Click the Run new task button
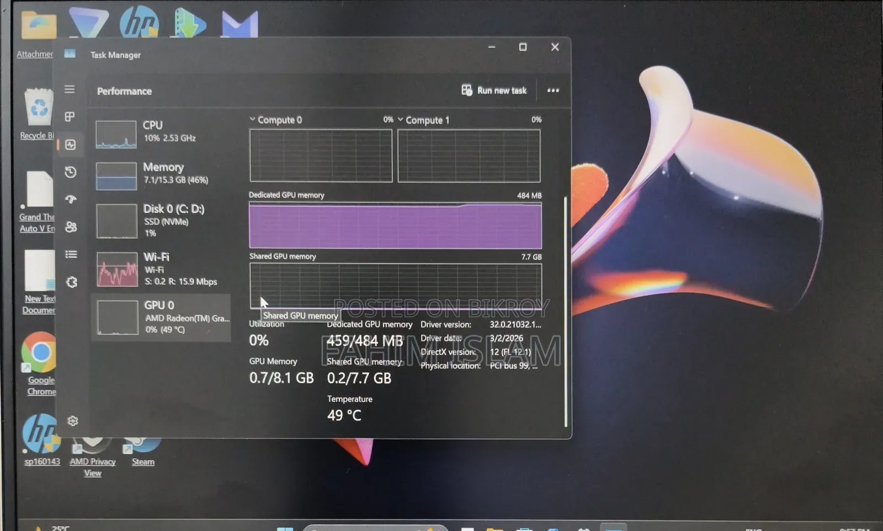The image size is (883, 531). [x=494, y=90]
